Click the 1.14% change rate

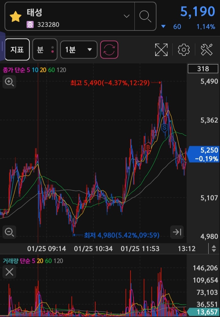coord(206,27)
